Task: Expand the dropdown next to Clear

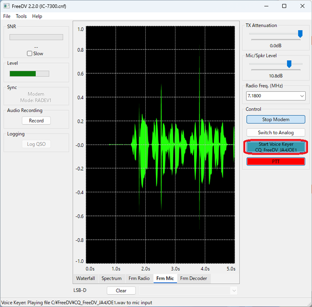Action: point(234,291)
